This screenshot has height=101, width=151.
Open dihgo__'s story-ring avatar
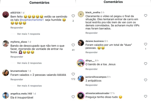pos(81,63)
